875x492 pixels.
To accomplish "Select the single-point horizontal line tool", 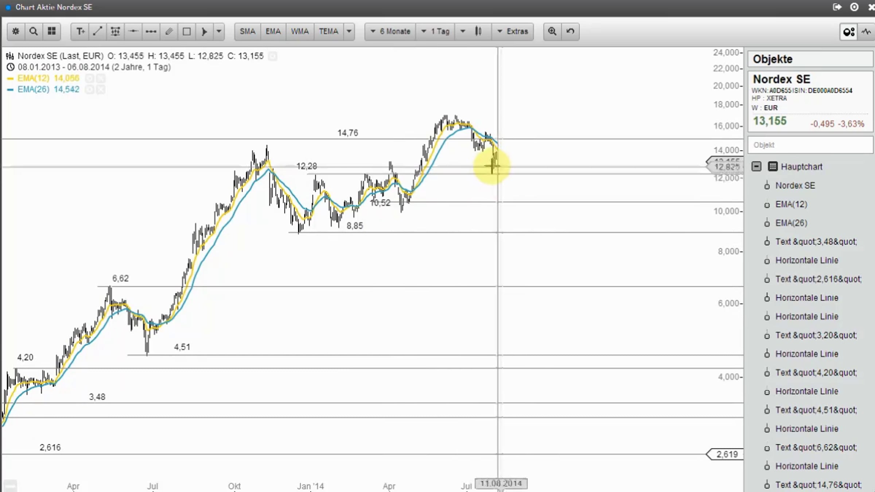I will coord(133,31).
